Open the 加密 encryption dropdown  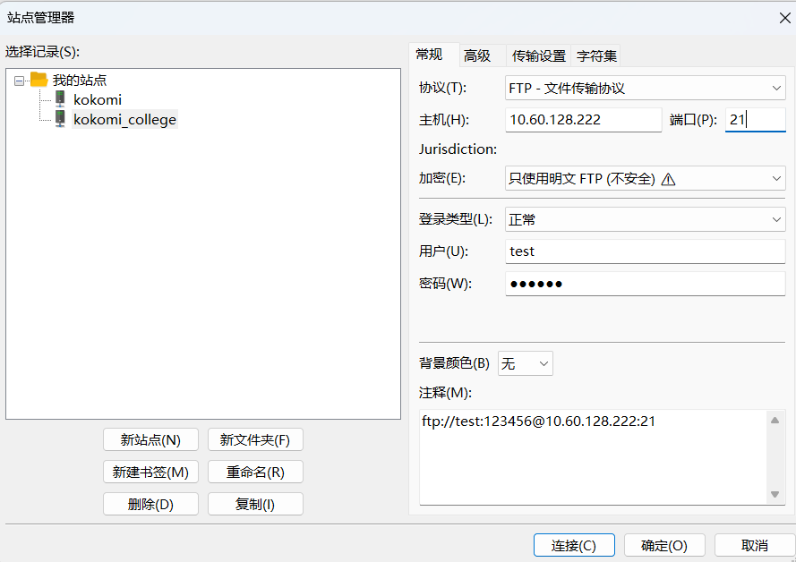pos(775,178)
